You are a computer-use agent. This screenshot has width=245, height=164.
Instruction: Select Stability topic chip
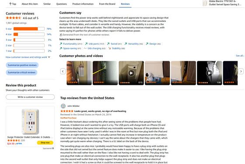click(x=116, y=48)
